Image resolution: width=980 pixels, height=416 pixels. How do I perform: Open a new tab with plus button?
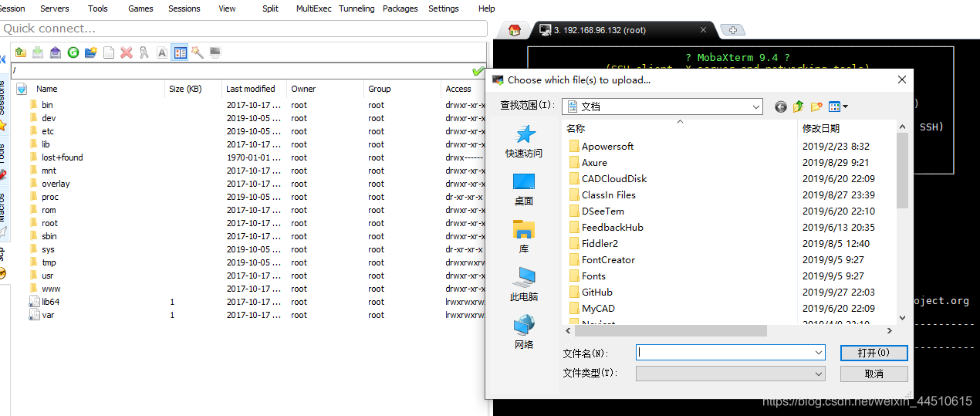coord(732,30)
